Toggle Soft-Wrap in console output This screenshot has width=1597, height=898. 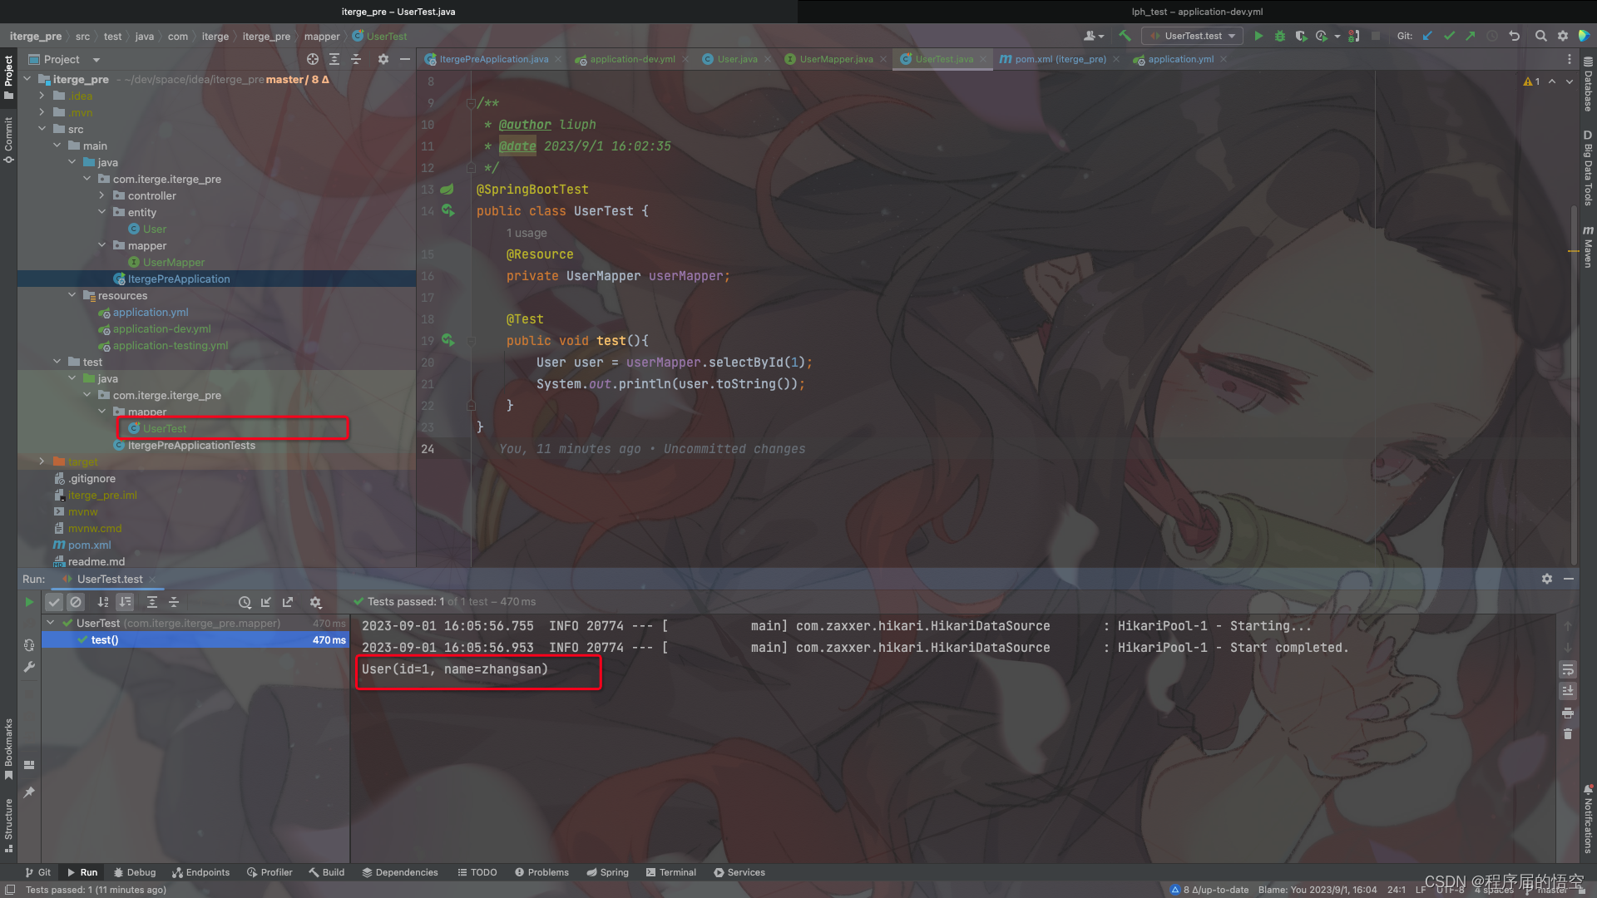(x=1568, y=669)
